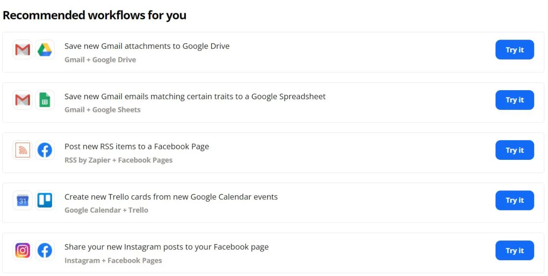The width and height of the screenshot is (548, 276).
Task: Click the Facebook icon in the RSS workflow
Action: coord(45,150)
